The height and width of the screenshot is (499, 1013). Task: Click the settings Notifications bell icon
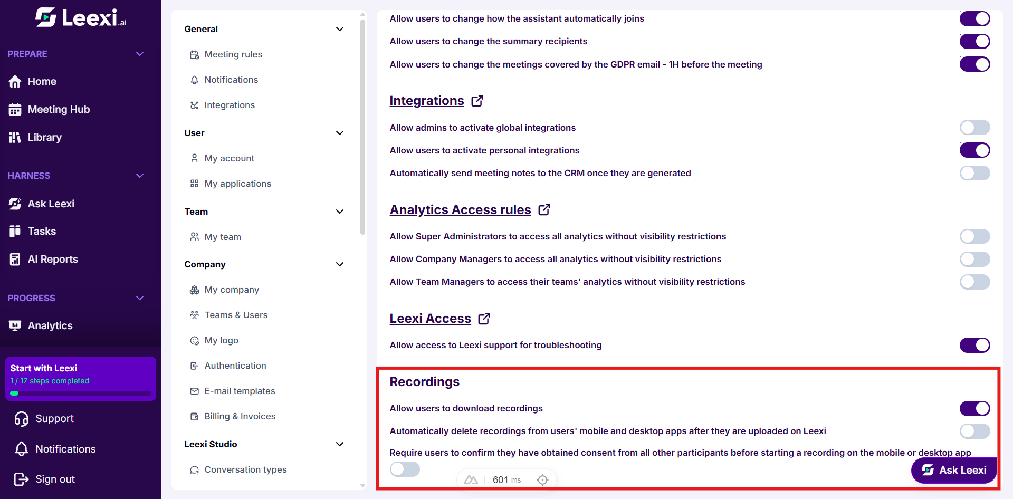[194, 80]
